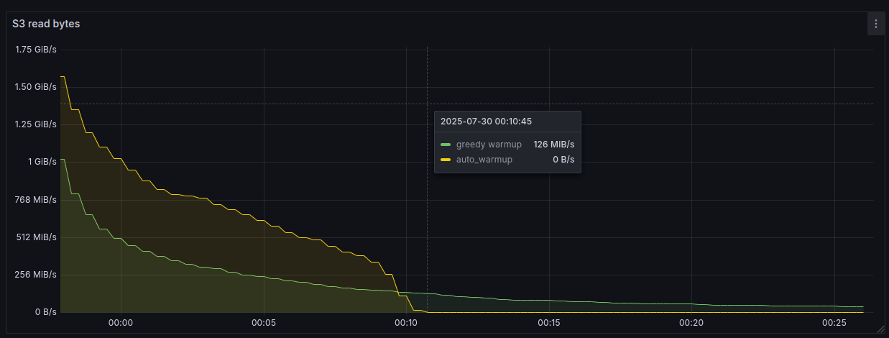Click the 0 B/s y-axis label
The width and height of the screenshot is (889, 338).
45,312
